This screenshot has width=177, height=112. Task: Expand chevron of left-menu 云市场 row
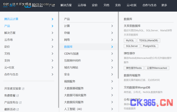coord(52,40)
